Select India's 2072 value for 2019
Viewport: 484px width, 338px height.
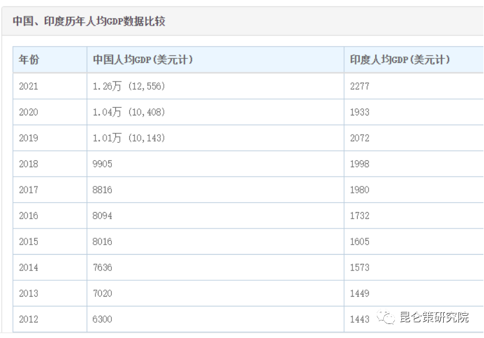point(359,138)
